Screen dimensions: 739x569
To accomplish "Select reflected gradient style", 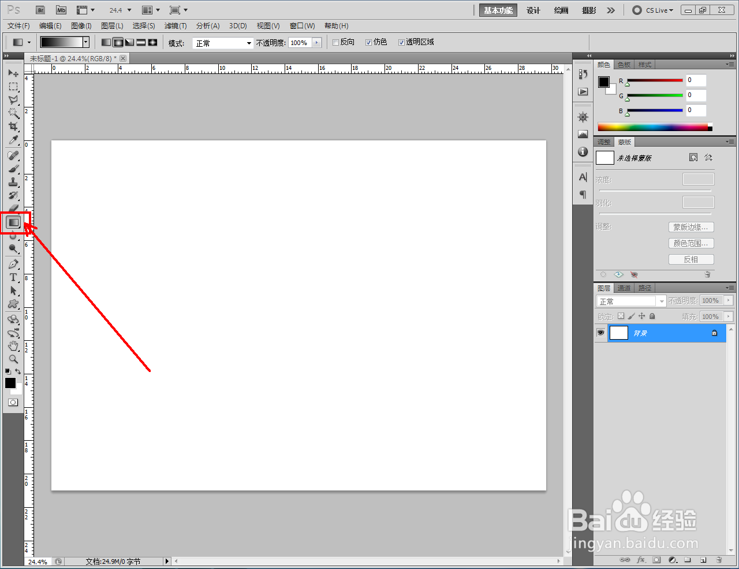I will click(x=141, y=42).
